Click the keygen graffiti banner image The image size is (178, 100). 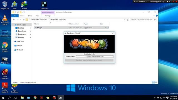(89, 44)
